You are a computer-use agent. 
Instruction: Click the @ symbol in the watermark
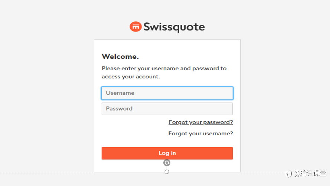[x=297, y=173]
